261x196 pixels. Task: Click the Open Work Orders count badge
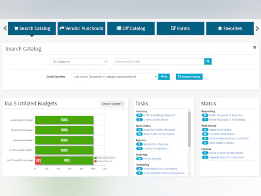(x=205, y=130)
